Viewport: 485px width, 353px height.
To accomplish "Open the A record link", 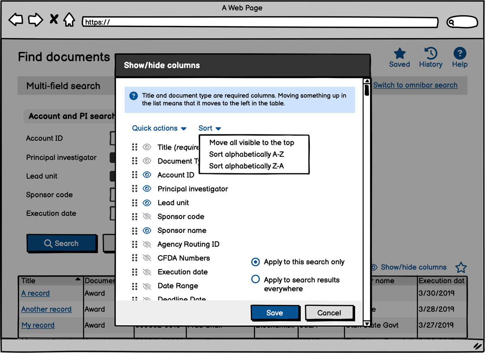I will (x=35, y=293).
